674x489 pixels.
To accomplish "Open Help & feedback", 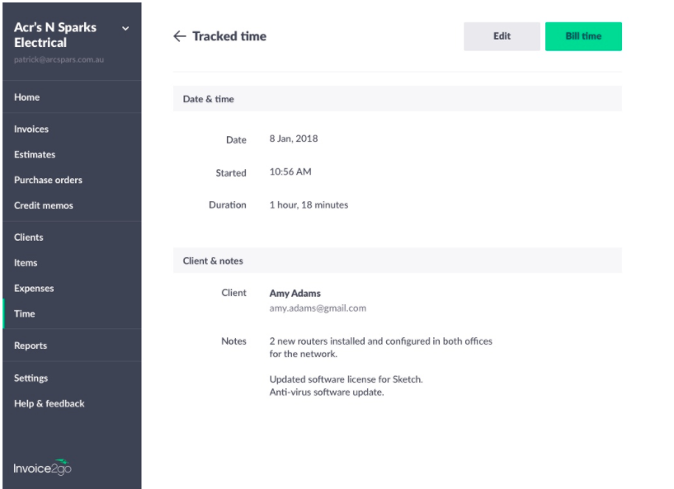I will pyautogui.click(x=49, y=403).
